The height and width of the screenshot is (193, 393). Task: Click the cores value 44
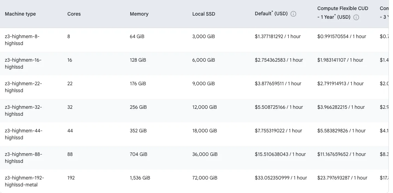70,131
